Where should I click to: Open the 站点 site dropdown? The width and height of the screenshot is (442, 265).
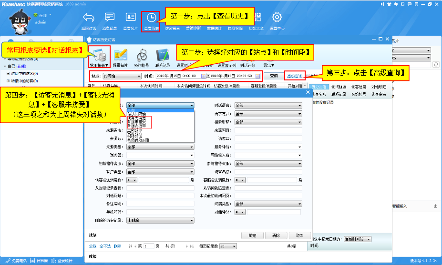tap(121, 76)
